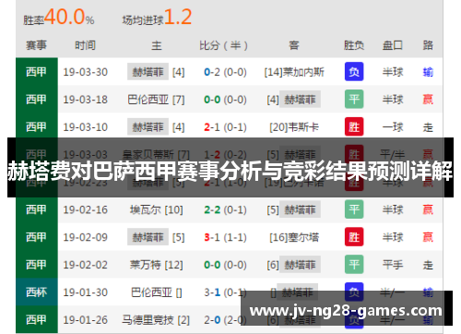
Task: Click the red 胜 badge on 19-02-09 row
Action: [354, 237]
